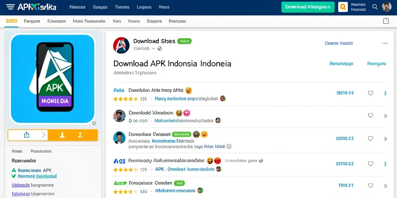Click the Doeete Inolele link
The image size is (397, 198).
tap(339, 43)
